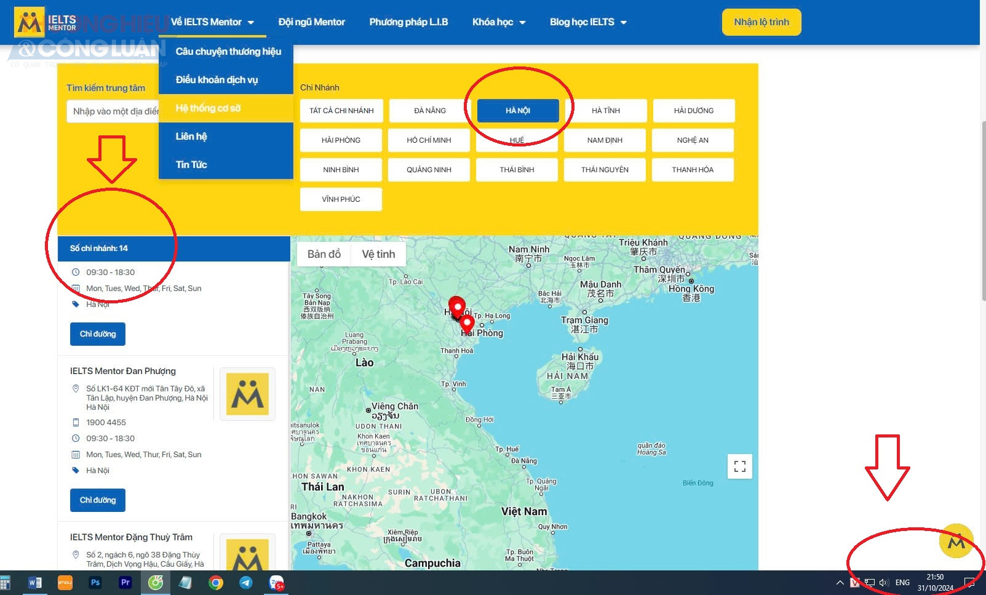
Task: Click calendar icon in Đan Phượng card
Action: (76, 455)
